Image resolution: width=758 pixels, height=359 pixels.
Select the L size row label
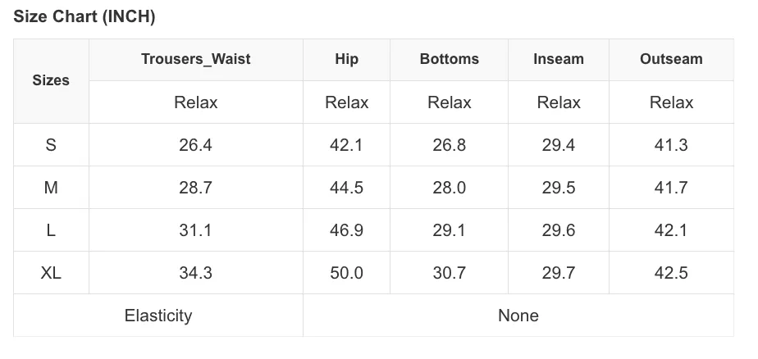pos(51,230)
